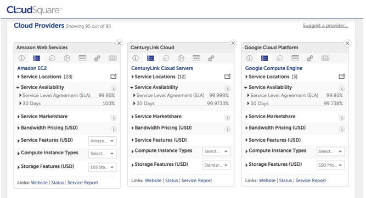This screenshot has width=366, height=198.
Task: Open the grid table tab icon on Google Cloud Platform card
Action: [325, 58]
